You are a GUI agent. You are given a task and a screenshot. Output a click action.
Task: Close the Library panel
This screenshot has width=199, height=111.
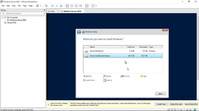pos(44,10)
